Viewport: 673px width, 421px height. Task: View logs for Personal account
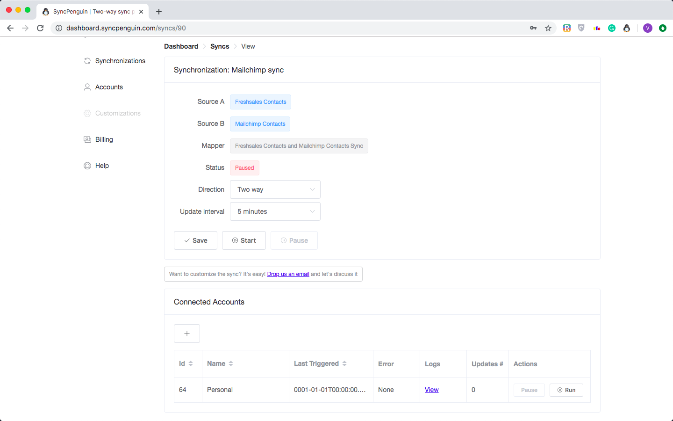tap(432, 390)
